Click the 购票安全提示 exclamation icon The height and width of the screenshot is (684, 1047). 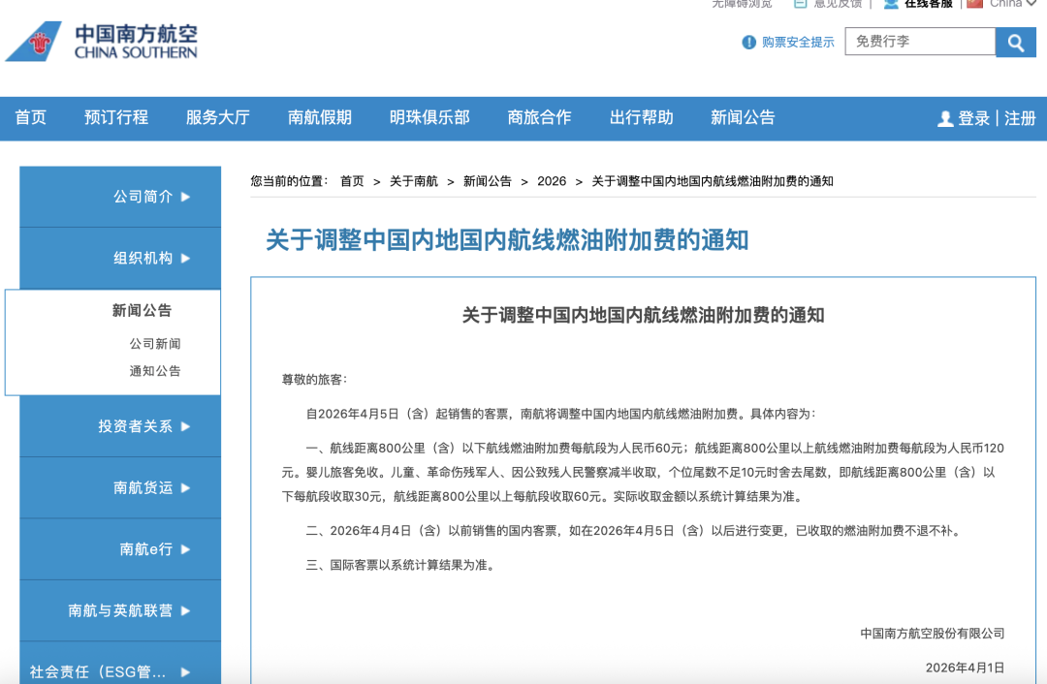(x=748, y=42)
